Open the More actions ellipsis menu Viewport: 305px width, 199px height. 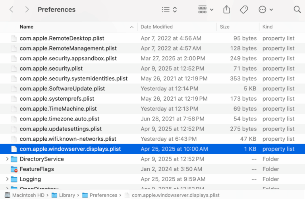266,10
